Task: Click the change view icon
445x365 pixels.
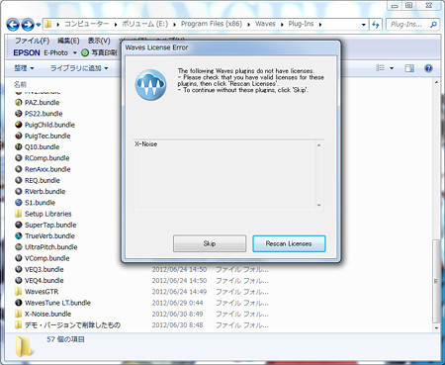Action: (380, 68)
